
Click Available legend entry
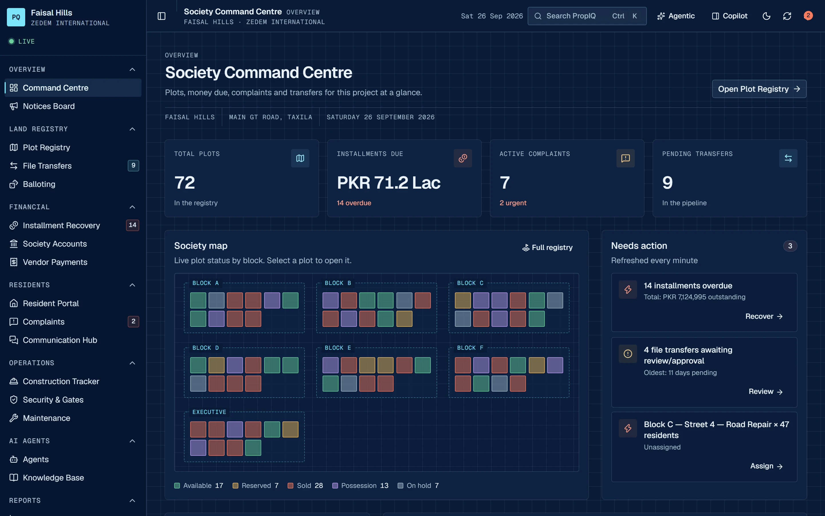click(199, 486)
